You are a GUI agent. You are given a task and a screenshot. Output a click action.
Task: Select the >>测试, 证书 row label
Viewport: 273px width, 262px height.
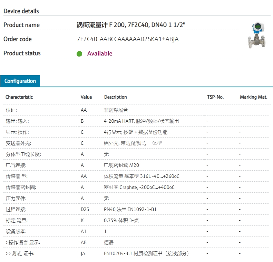pyautogui.click(x=20, y=253)
